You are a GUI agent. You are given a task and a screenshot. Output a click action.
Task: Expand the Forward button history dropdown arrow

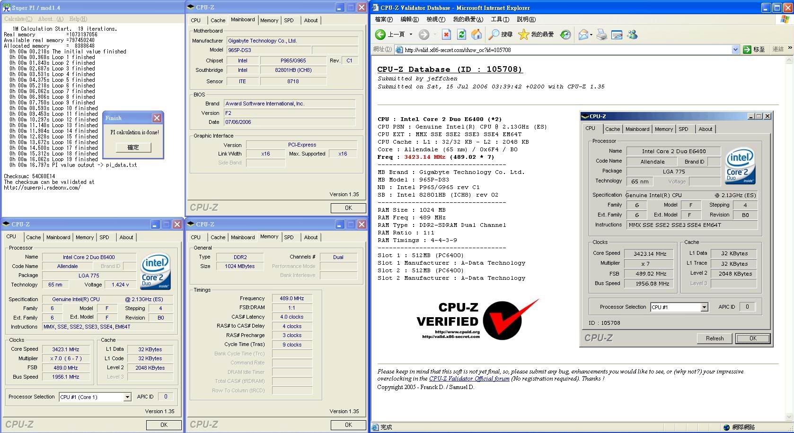pyautogui.click(x=434, y=35)
